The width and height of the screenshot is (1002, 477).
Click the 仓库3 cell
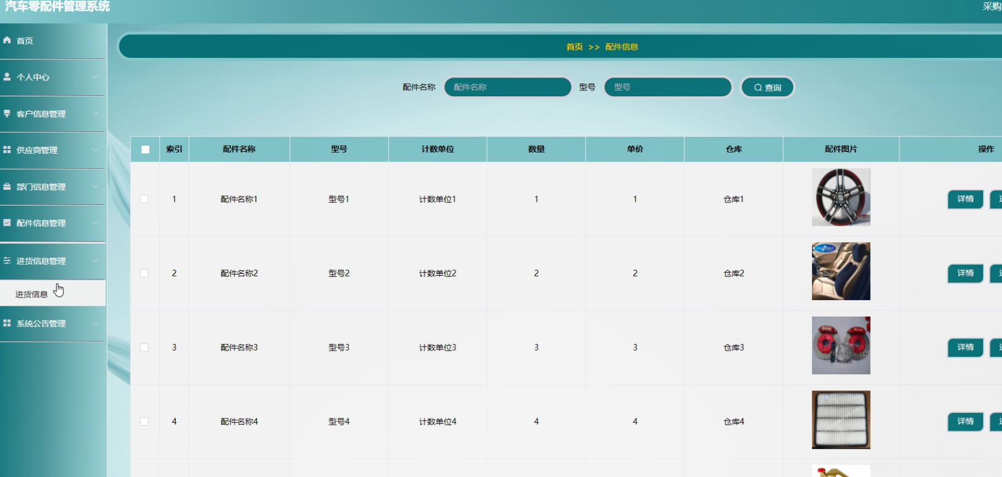734,348
